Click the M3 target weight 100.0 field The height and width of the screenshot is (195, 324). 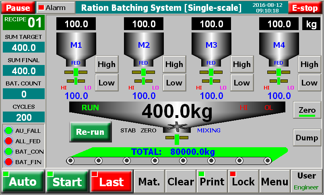point(211,24)
